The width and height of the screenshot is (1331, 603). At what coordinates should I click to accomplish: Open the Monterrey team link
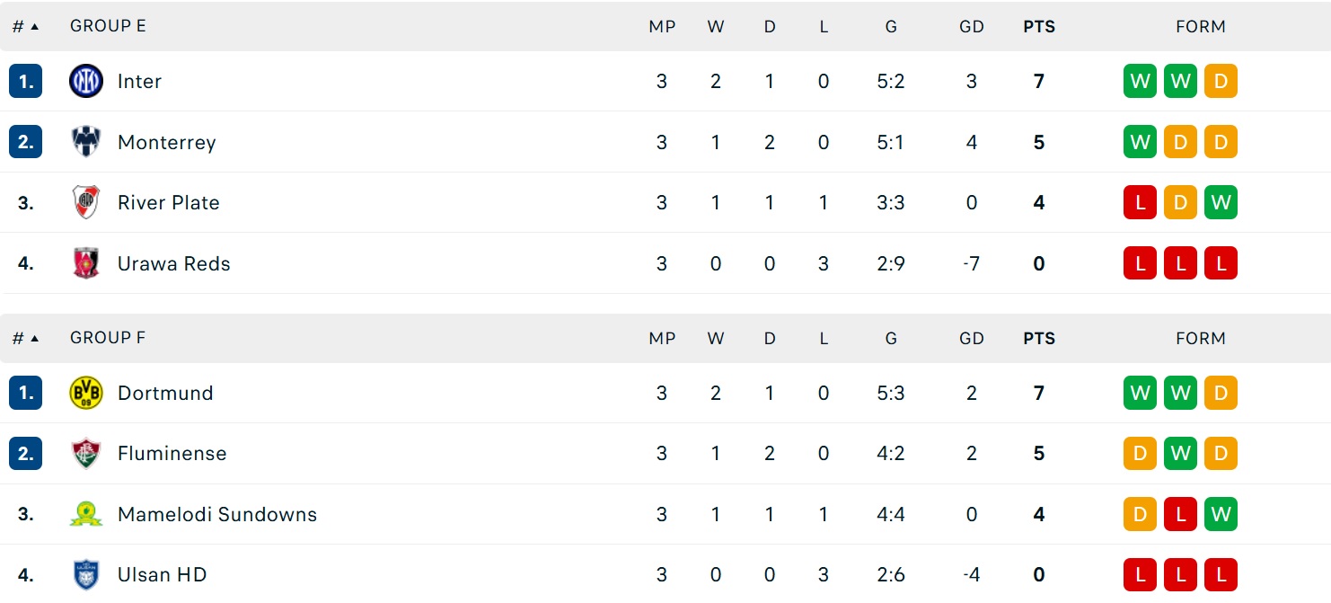tap(167, 142)
